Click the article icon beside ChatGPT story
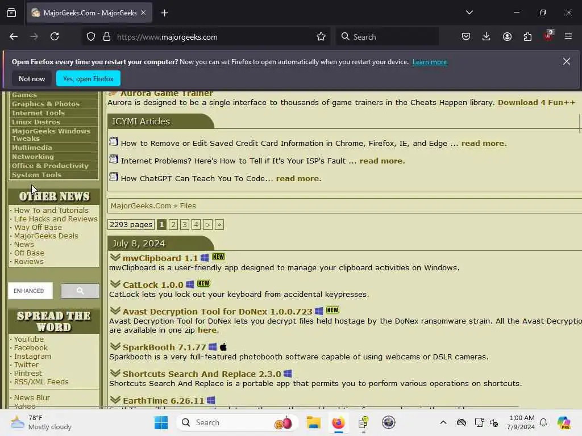The height and width of the screenshot is (436, 582). [x=114, y=177]
